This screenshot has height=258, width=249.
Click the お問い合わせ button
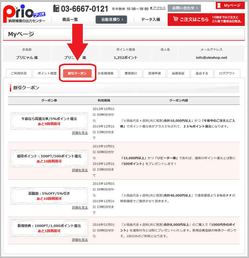point(184,8)
